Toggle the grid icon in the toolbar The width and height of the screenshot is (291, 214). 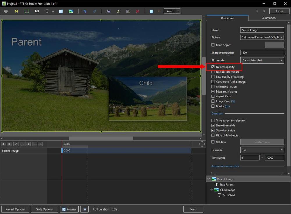pyautogui.click(x=151, y=11)
